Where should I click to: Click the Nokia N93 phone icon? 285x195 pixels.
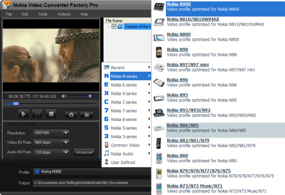(159, 113)
